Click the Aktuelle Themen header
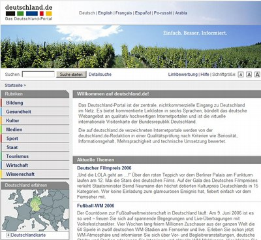The image size is (261, 240). coord(167,160)
